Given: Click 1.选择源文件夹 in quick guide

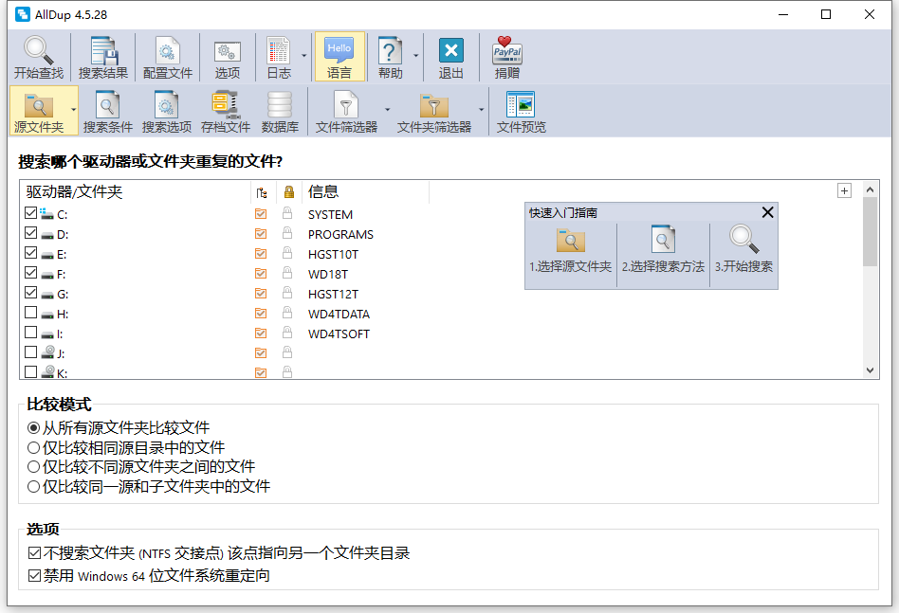Looking at the screenshot, I should pos(571,251).
